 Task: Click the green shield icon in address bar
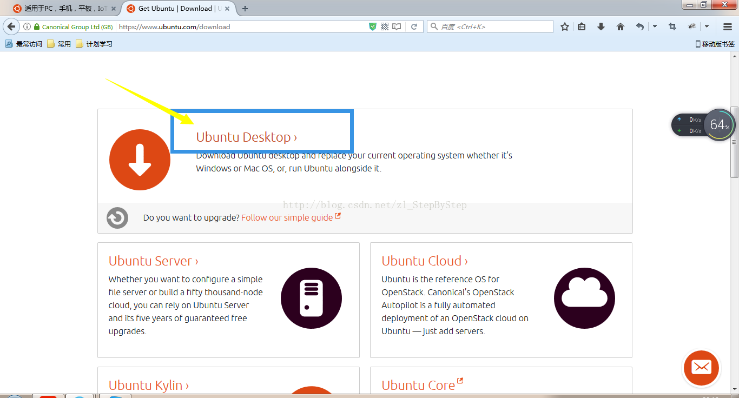coord(372,26)
